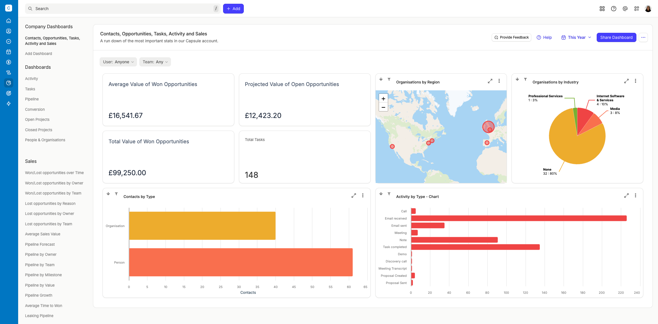Screen dimensions: 658x324
Task: Click the Provide Feedback button
Action: pyautogui.click(x=511, y=37)
